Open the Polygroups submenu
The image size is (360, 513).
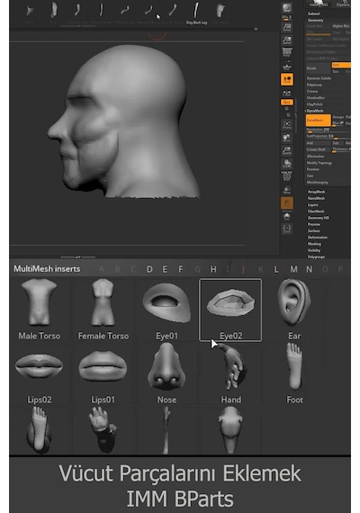pyautogui.click(x=317, y=256)
